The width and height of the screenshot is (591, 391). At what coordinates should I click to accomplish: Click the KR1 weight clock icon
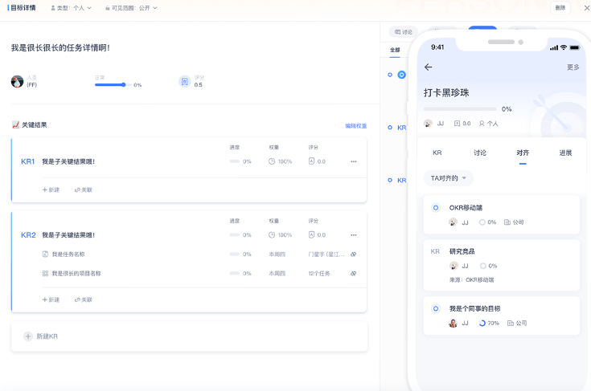pos(272,161)
